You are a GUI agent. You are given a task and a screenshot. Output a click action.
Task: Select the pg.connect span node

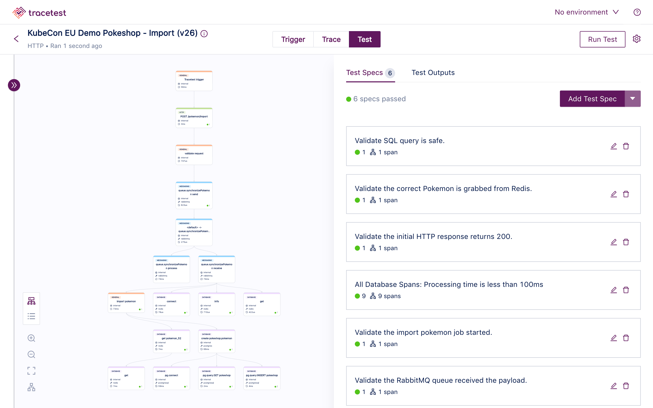tap(171, 378)
